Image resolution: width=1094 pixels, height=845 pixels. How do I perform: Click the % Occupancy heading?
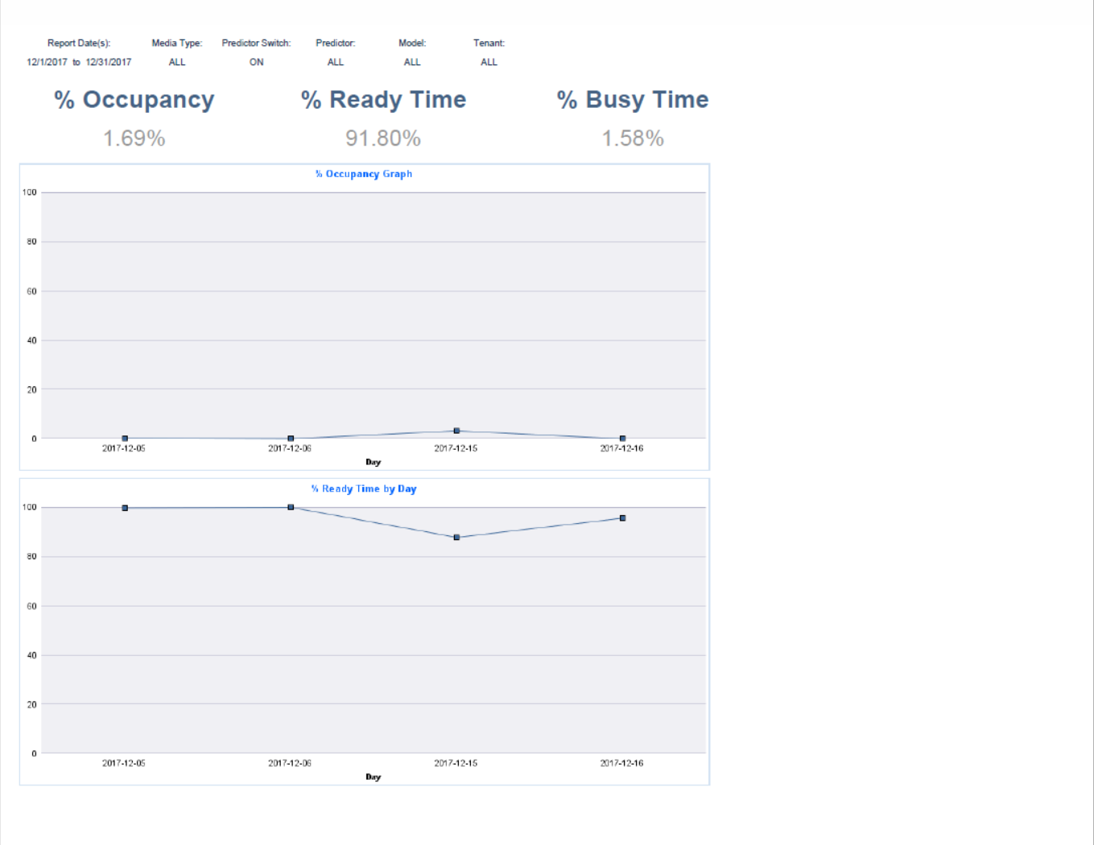click(134, 100)
